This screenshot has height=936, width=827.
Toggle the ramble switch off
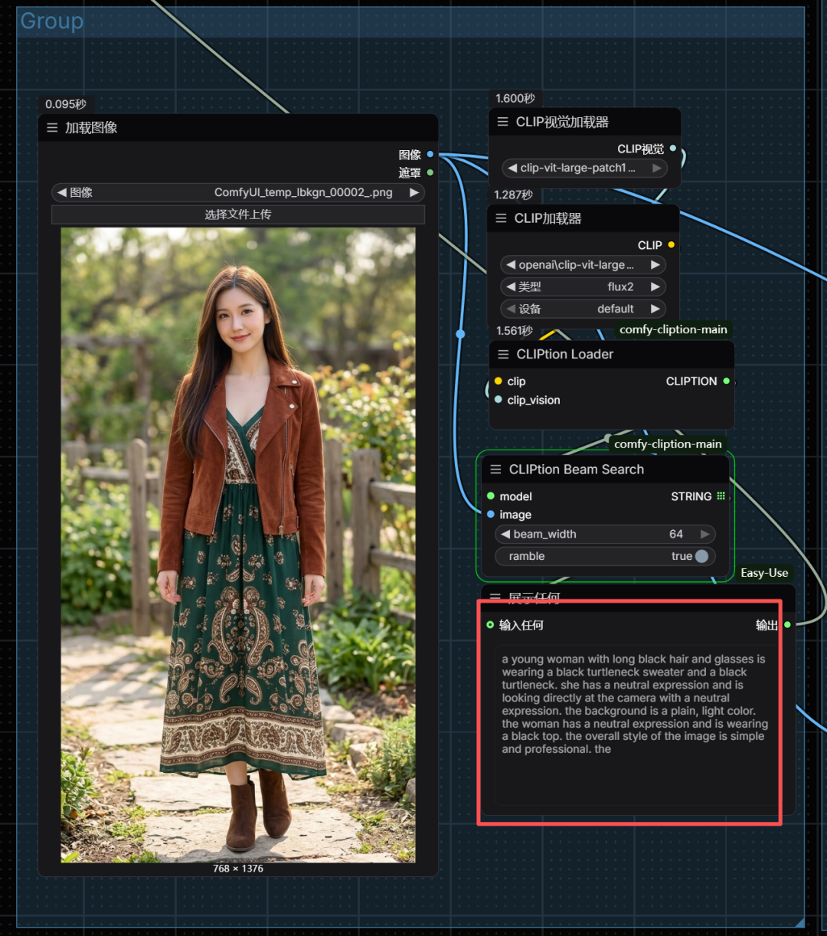tap(701, 556)
